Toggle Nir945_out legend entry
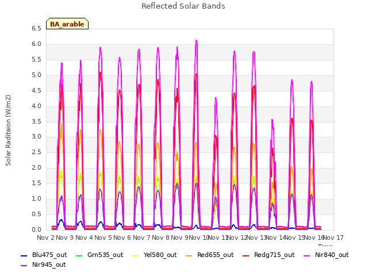This screenshot has height=276, width=368. pyautogui.click(x=43, y=264)
